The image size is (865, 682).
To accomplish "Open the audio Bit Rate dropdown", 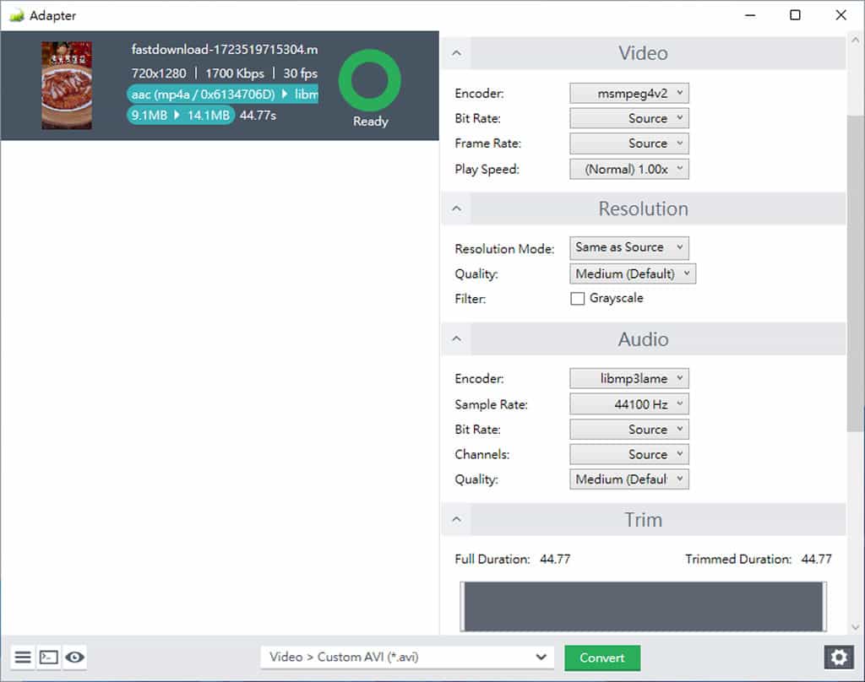I will pyautogui.click(x=628, y=429).
